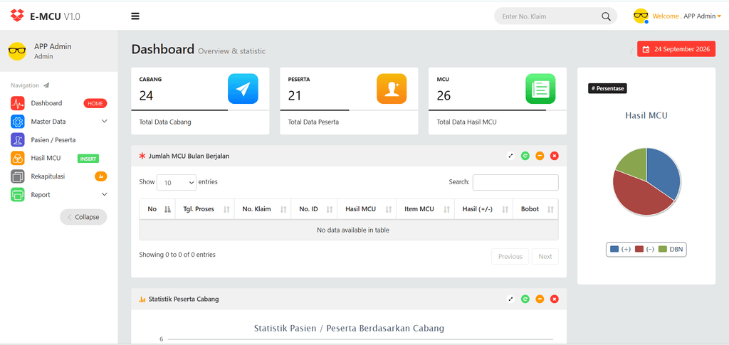The width and height of the screenshot is (729, 345).
Task: Click the top-bar user avatar icon
Action: 641,16
